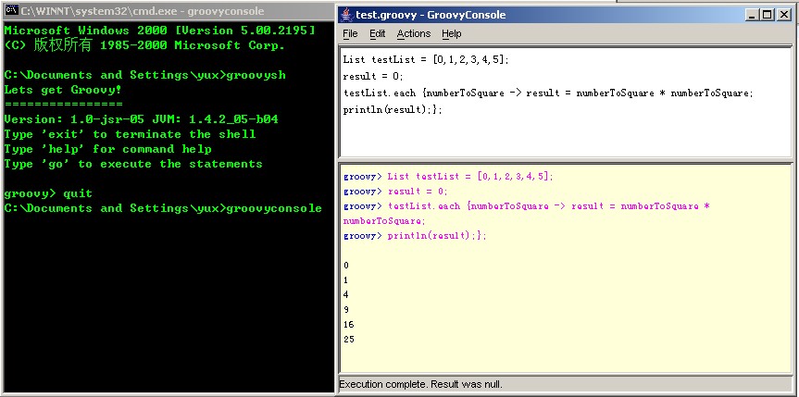Click the output value 9
The height and width of the screenshot is (397, 799).
pos(346,310)
